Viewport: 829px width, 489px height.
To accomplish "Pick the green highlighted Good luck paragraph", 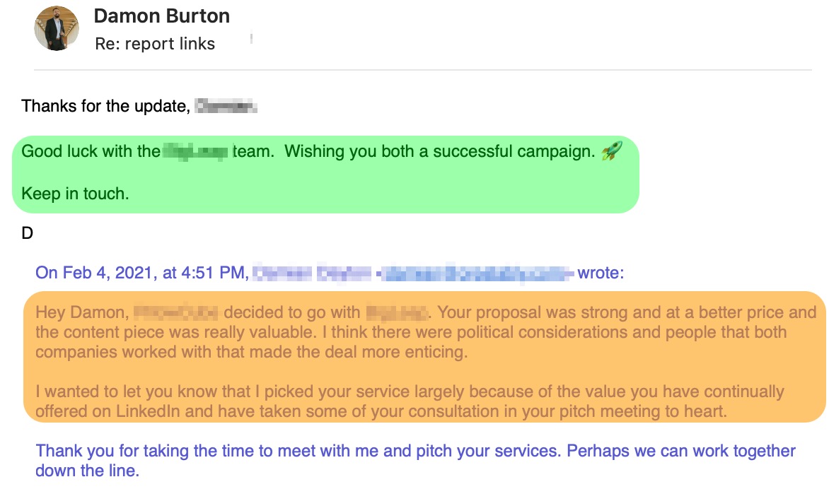I will tap(325, 175).
